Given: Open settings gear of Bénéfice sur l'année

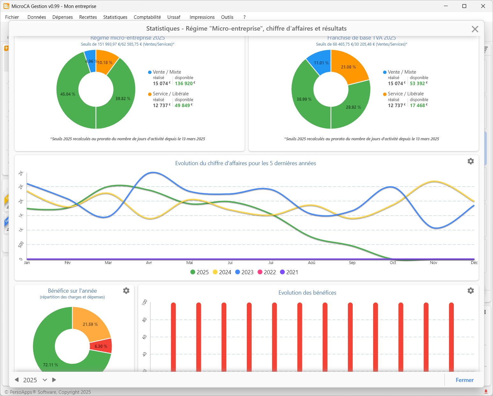Looking at the screenshot, I should click(x=126, y=291).
